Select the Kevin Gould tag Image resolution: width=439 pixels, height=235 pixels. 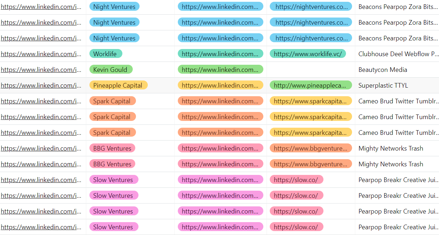[111, 70]
